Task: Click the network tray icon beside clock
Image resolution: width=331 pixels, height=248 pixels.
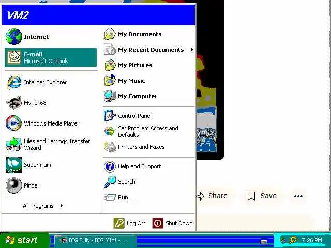Action: click(283, 240)
